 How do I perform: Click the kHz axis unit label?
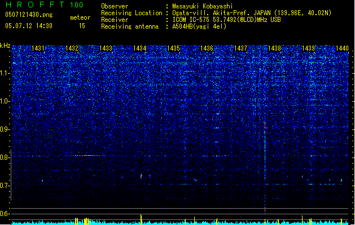pos(5,46)
